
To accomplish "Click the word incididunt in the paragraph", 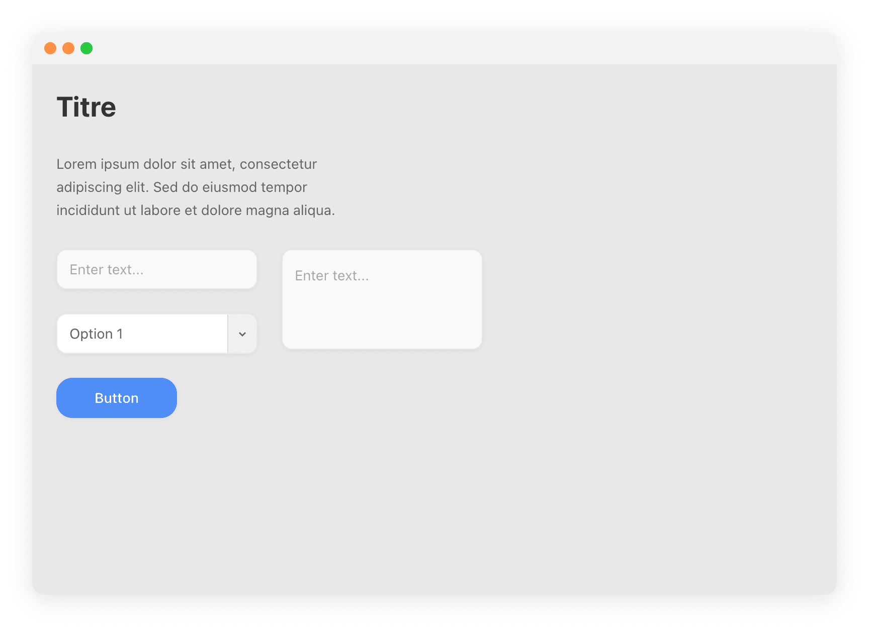I will point(88,211).
